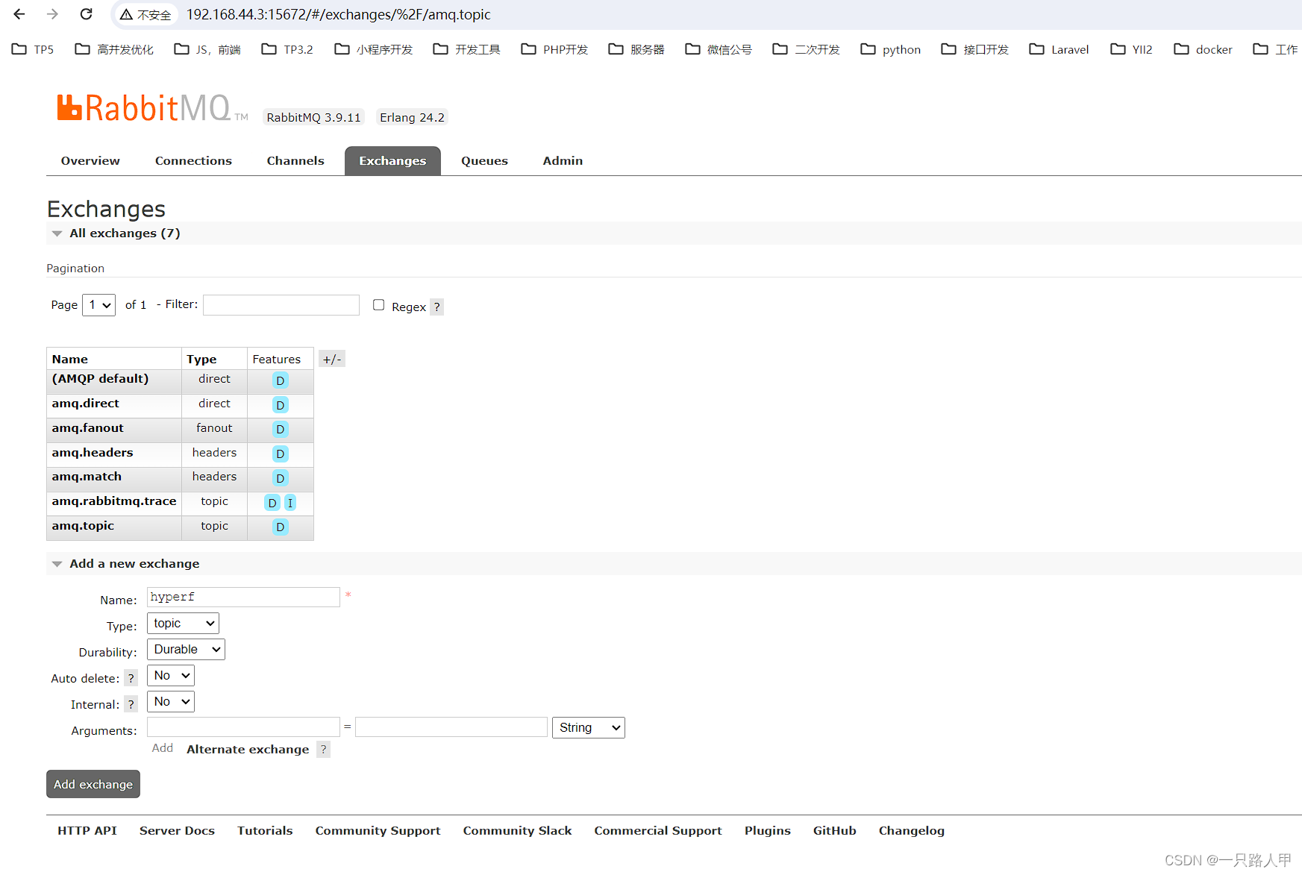Click the RabbitMQ logo
Viewport: 1302px width, 875px height.
pos(152,108)
